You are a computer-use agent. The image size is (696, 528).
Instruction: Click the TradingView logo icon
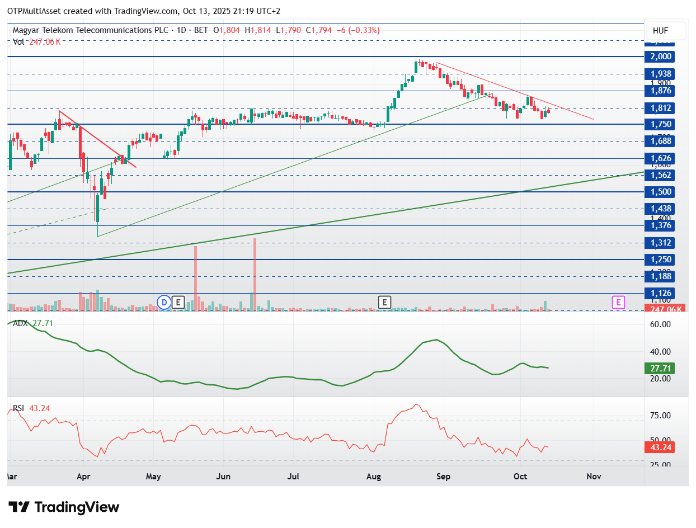[x=20, y=507]
